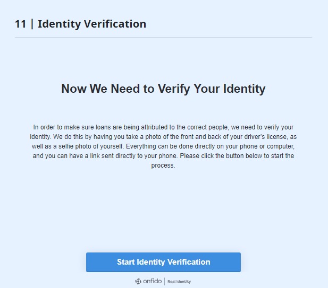Click the Now We Need to Verify heading
Image resolution: width=328 pixels, height=288 pixels.
163,89
